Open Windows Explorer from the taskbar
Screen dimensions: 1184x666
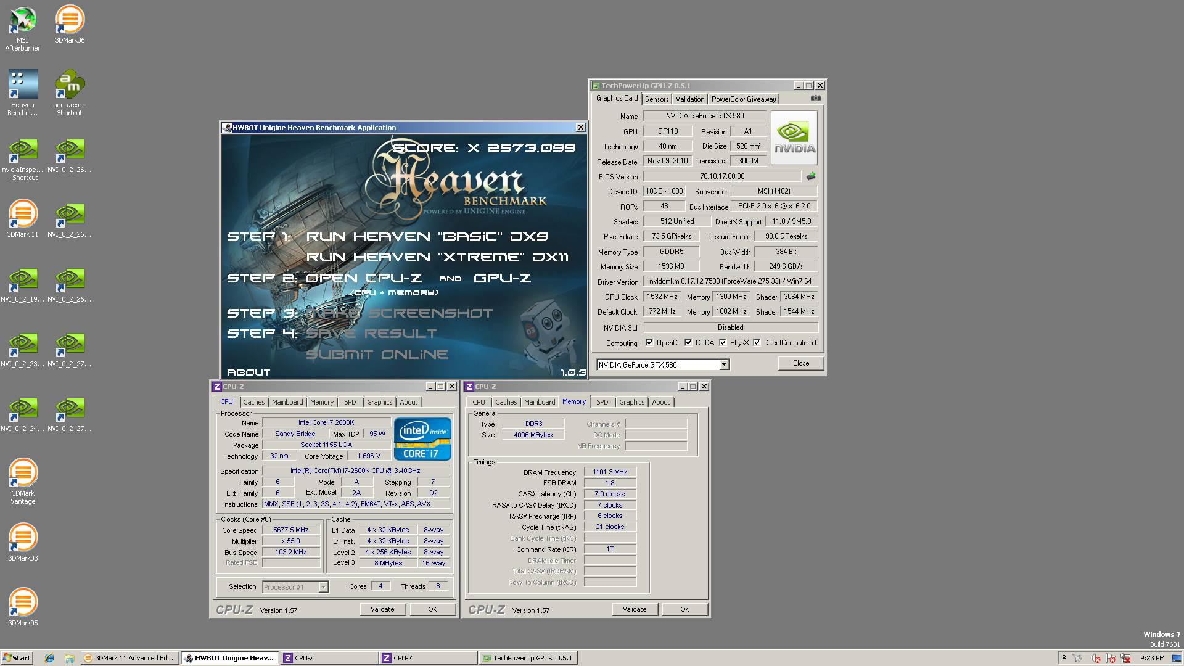[69, 658]
